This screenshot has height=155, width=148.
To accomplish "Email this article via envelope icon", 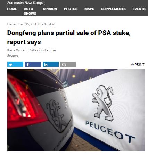I will coord(68,64).
